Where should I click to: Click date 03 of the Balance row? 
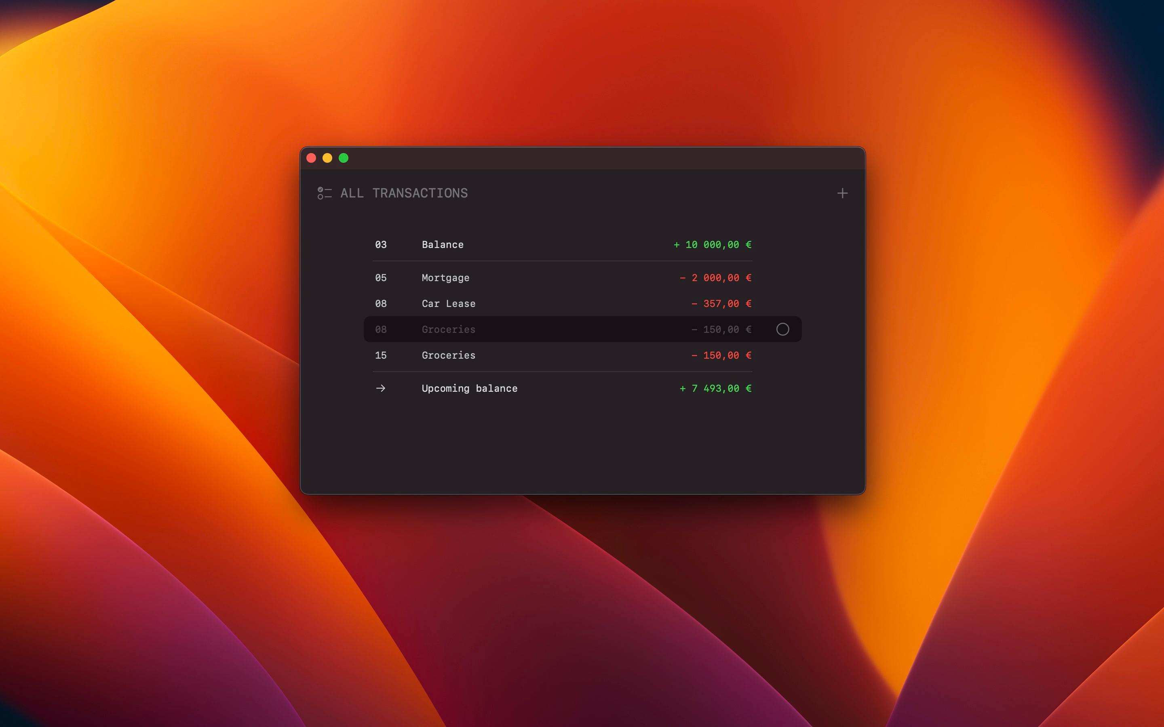[x=381, y=245]
